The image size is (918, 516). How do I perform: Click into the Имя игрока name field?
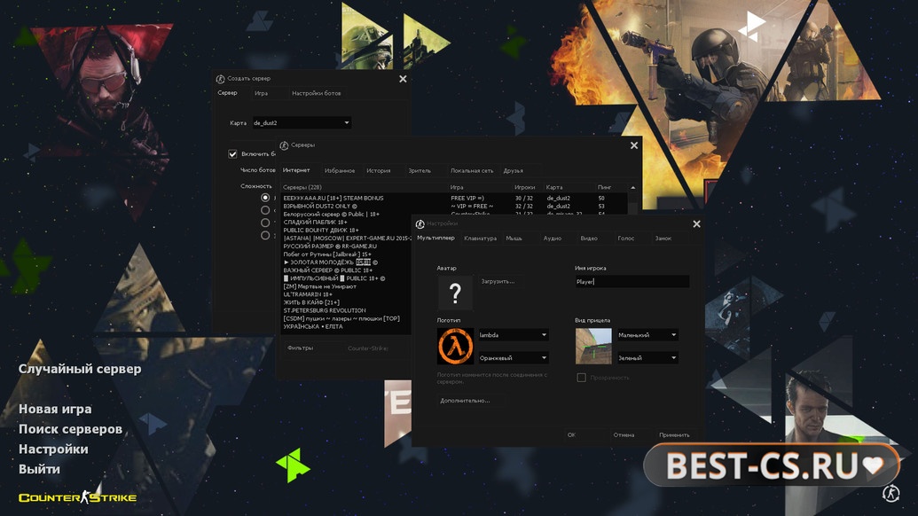(x=632, y=281)
